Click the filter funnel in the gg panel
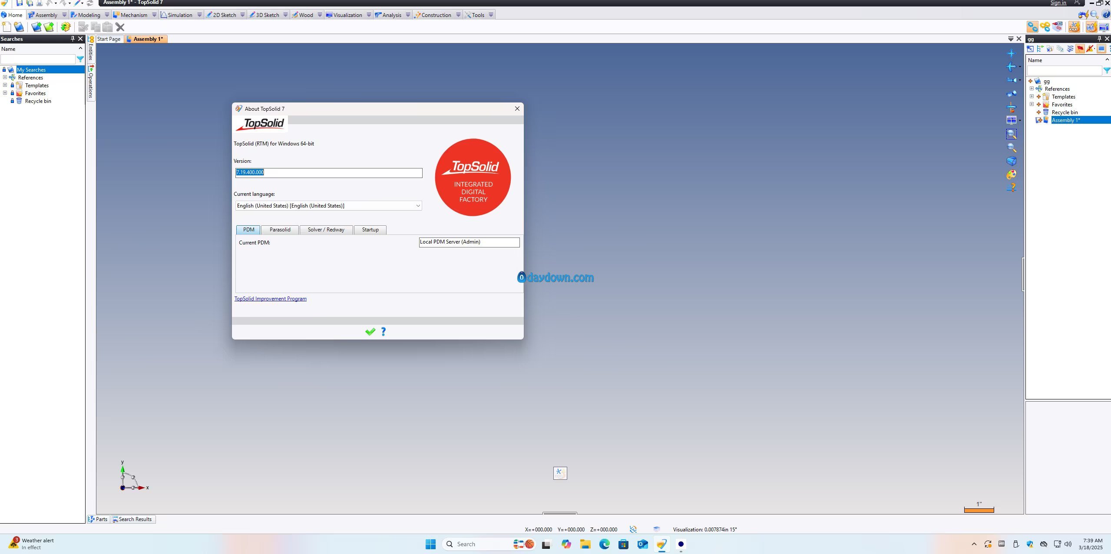This screenshot has height=554, width=1111. point(1107,70)
